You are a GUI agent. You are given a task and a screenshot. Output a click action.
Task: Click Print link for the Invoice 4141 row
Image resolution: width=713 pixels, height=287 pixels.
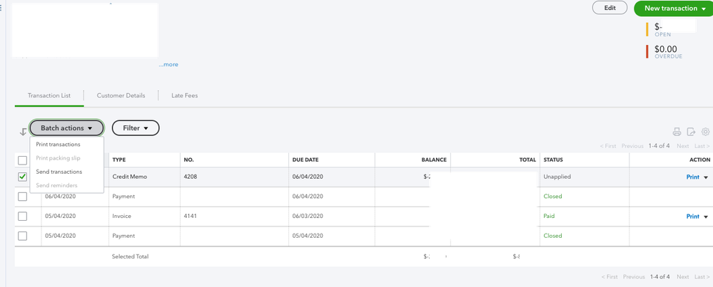click(x=692, y=216)
